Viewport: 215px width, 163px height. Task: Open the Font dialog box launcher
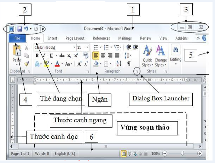pyautogui.click(x=88, y=71)
